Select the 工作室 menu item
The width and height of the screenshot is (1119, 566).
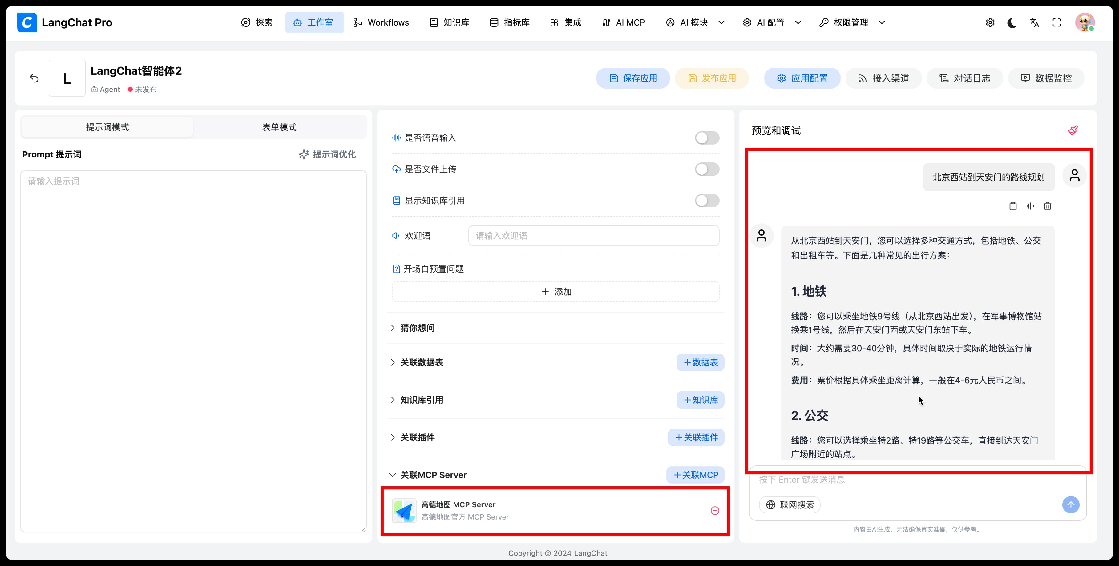pos(314,22)
